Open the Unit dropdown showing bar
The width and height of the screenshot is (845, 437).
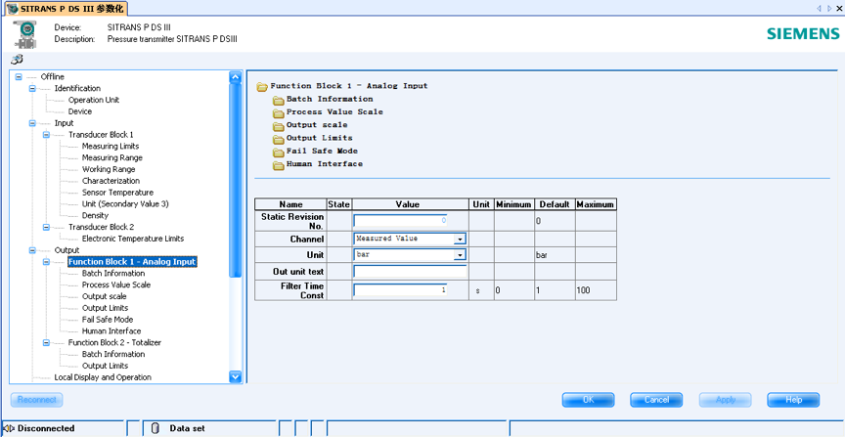[x=460, y=255]
